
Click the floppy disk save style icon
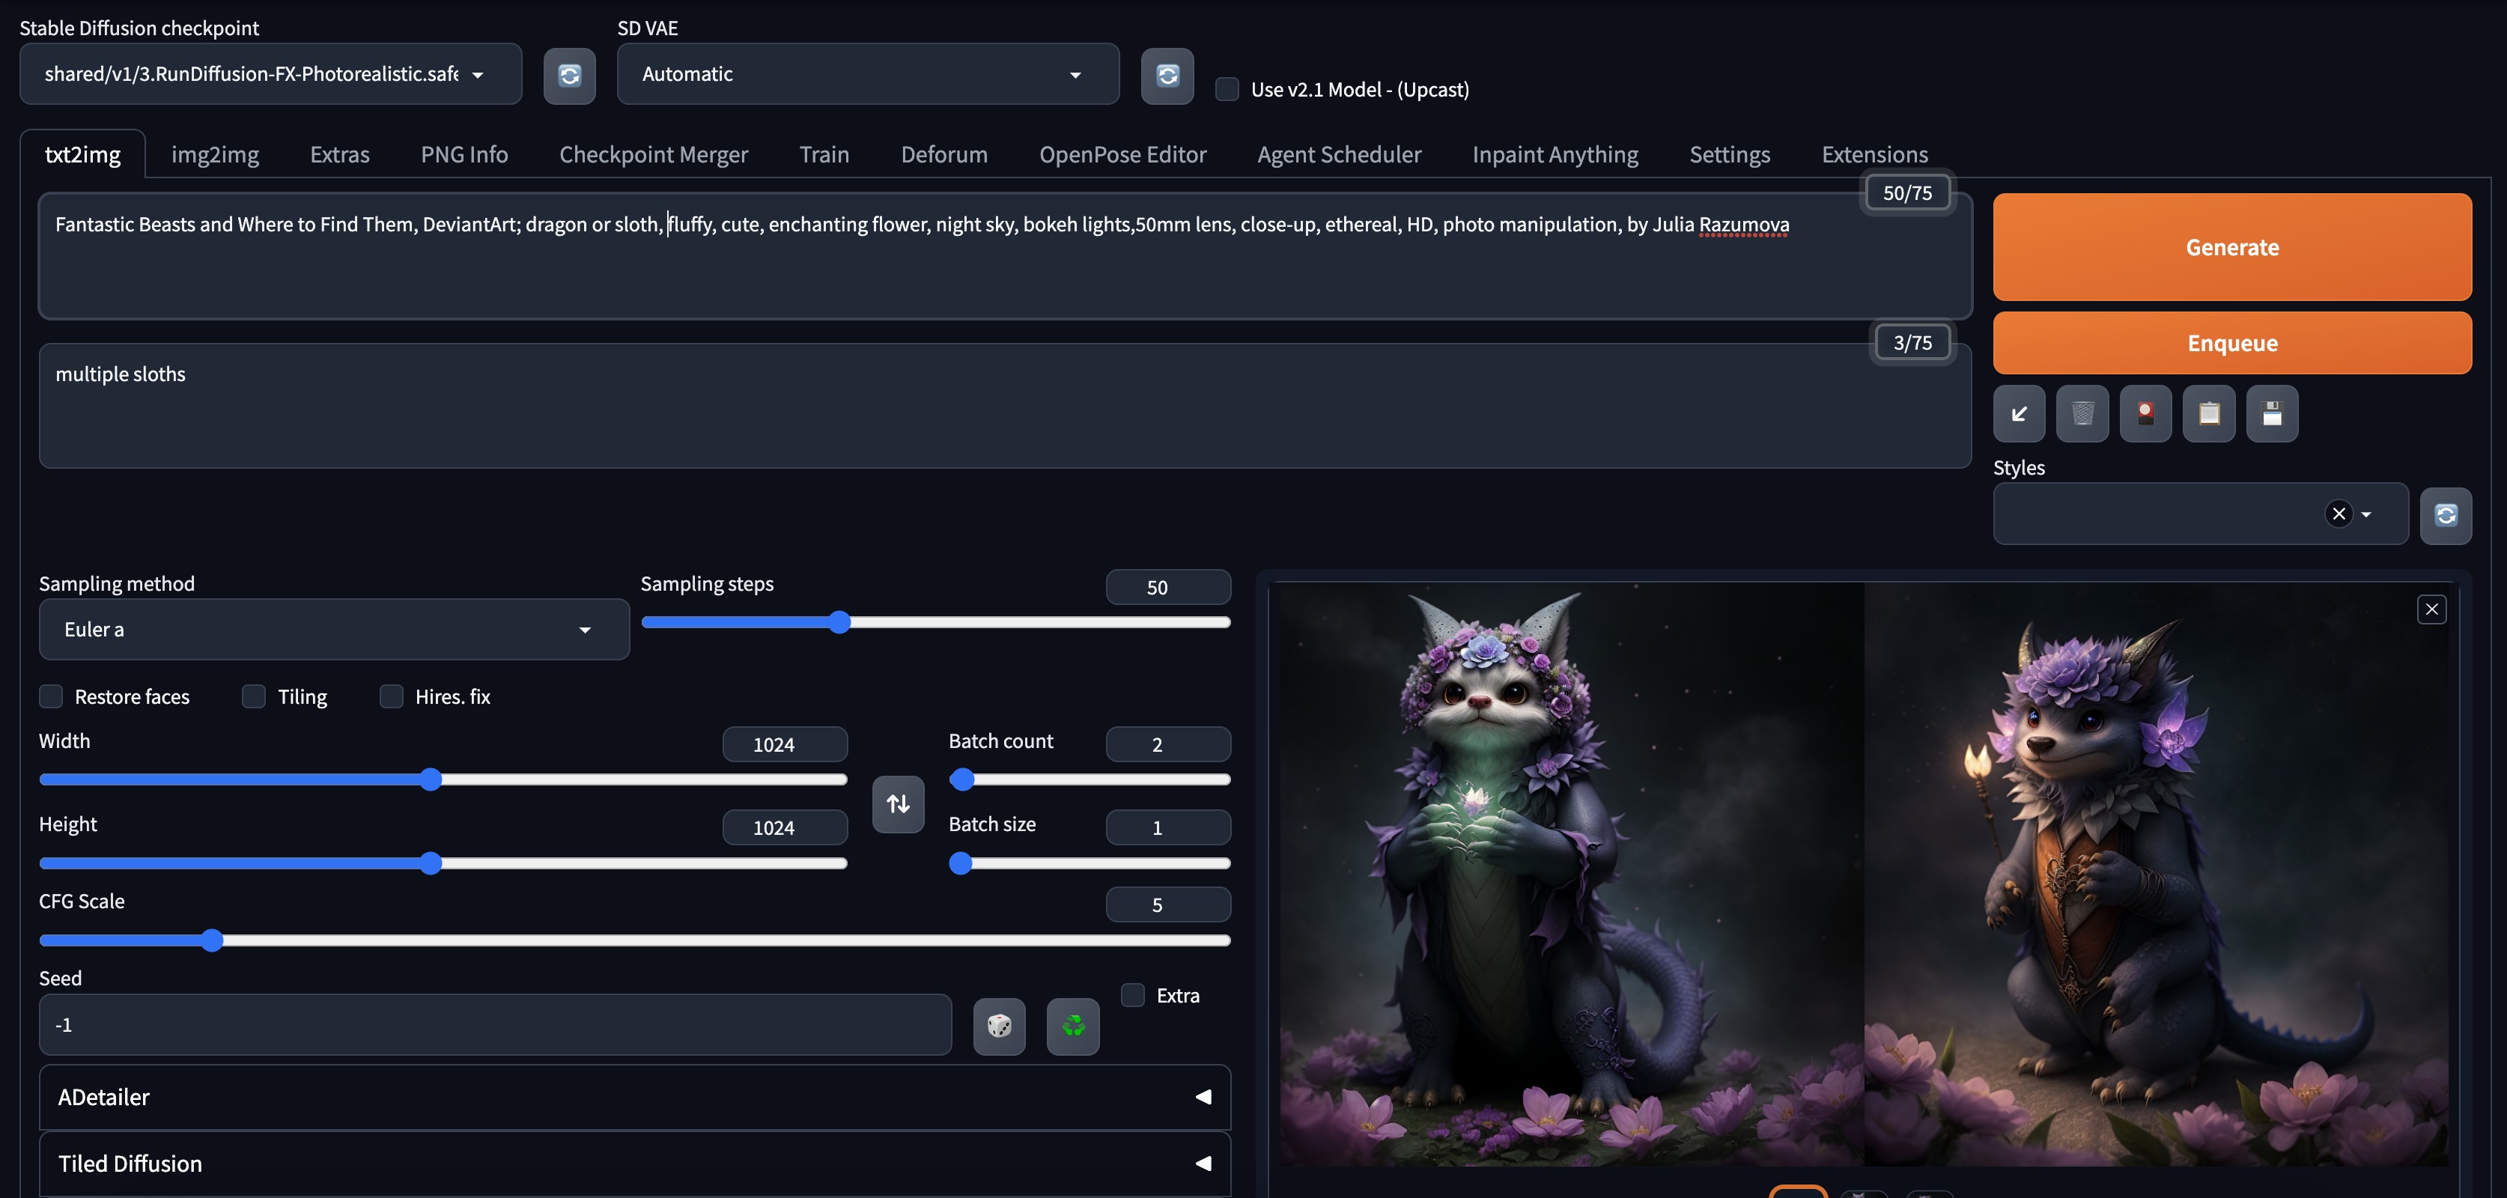[x=2271, y=413]
